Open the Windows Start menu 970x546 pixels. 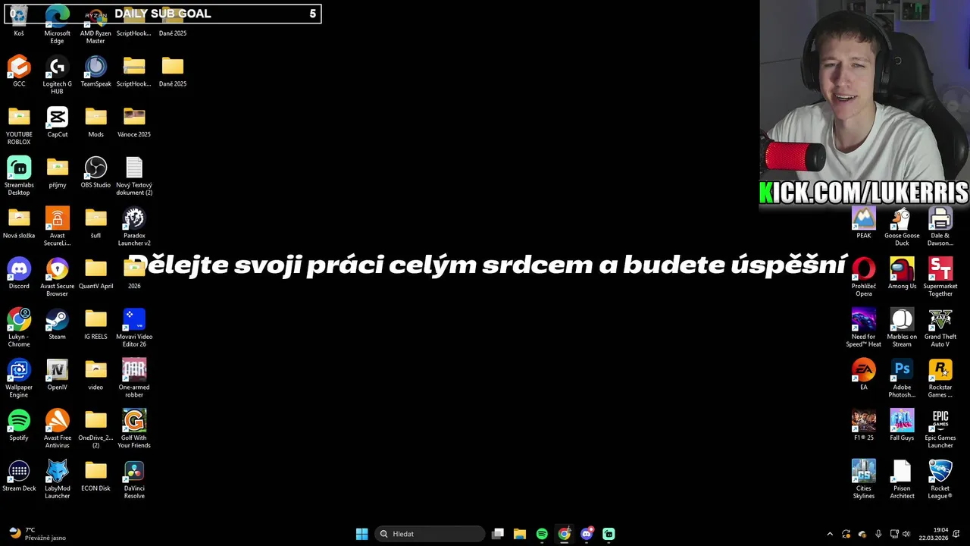[362, 534]
